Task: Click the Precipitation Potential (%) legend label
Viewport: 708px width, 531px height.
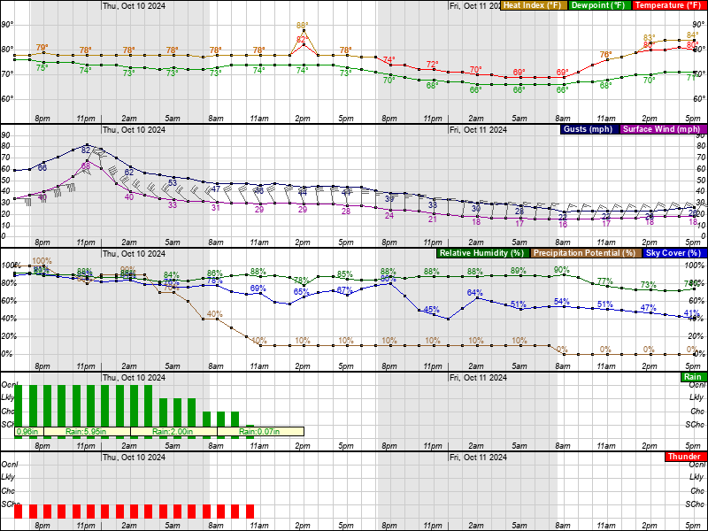Action: (x=586, y=253)
